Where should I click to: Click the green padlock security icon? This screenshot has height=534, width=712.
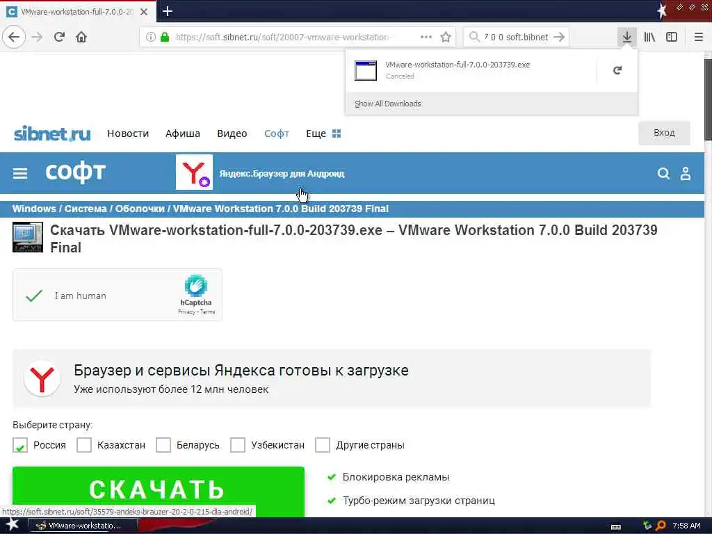tap(165, 37)
